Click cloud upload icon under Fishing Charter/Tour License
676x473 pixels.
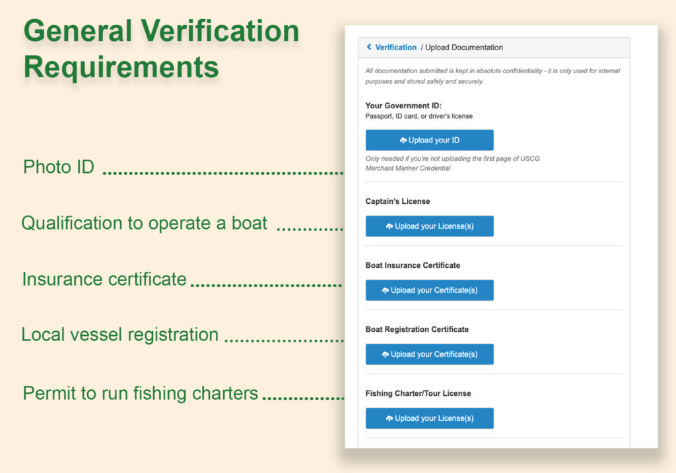pos(389,418)
